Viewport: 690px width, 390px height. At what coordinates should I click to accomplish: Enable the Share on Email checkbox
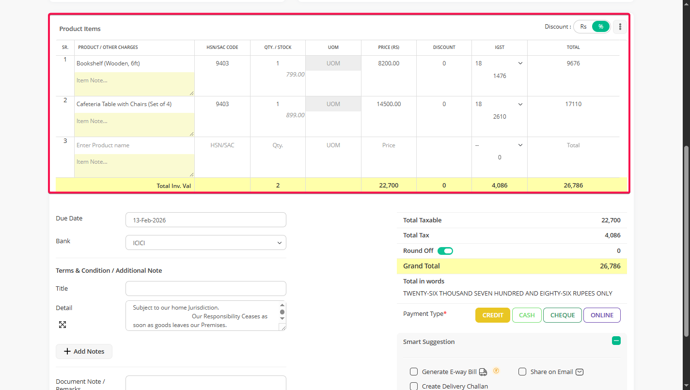[522, 372]
